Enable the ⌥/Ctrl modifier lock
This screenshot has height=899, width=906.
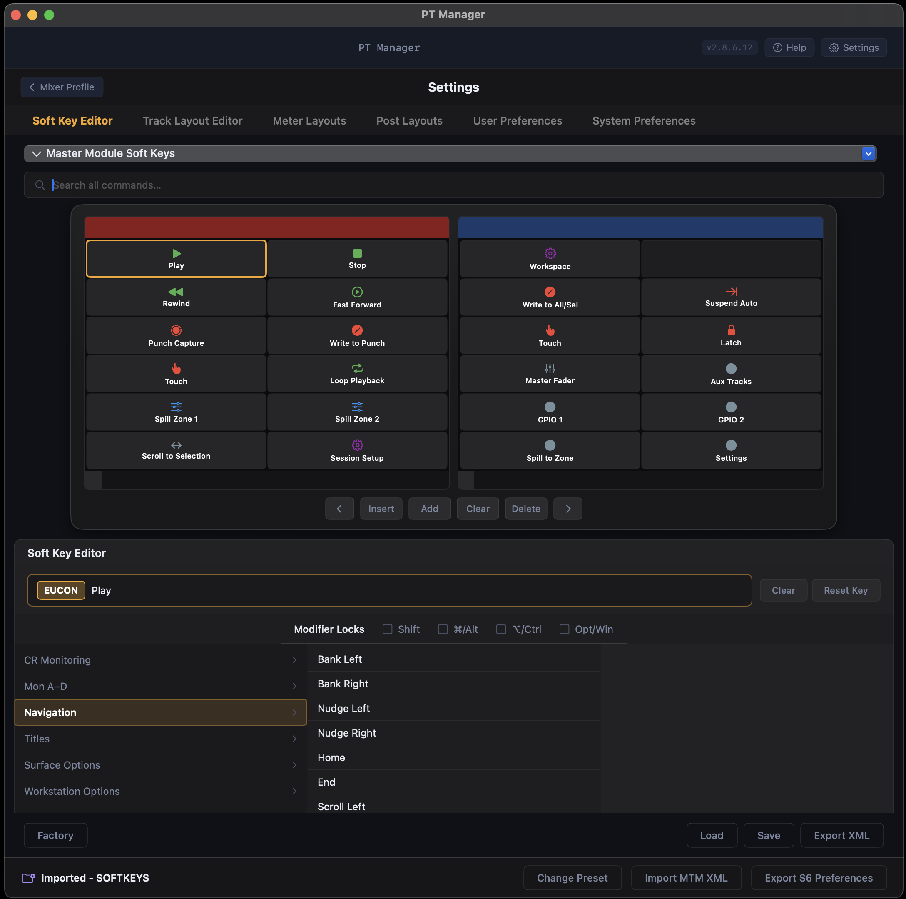(501, 629)
